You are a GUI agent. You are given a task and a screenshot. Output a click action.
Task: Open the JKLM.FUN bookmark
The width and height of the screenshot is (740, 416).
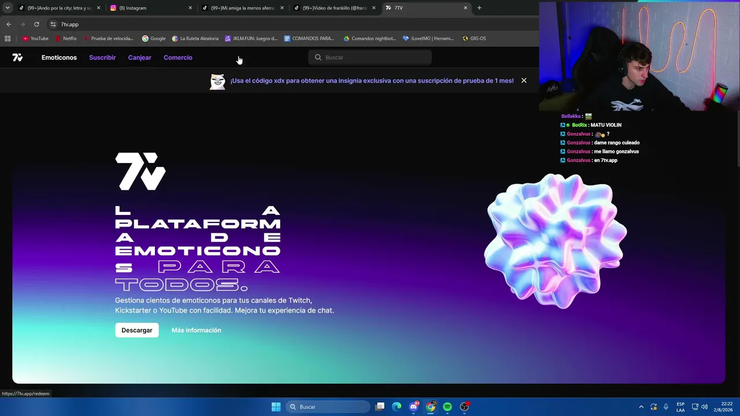251,39
